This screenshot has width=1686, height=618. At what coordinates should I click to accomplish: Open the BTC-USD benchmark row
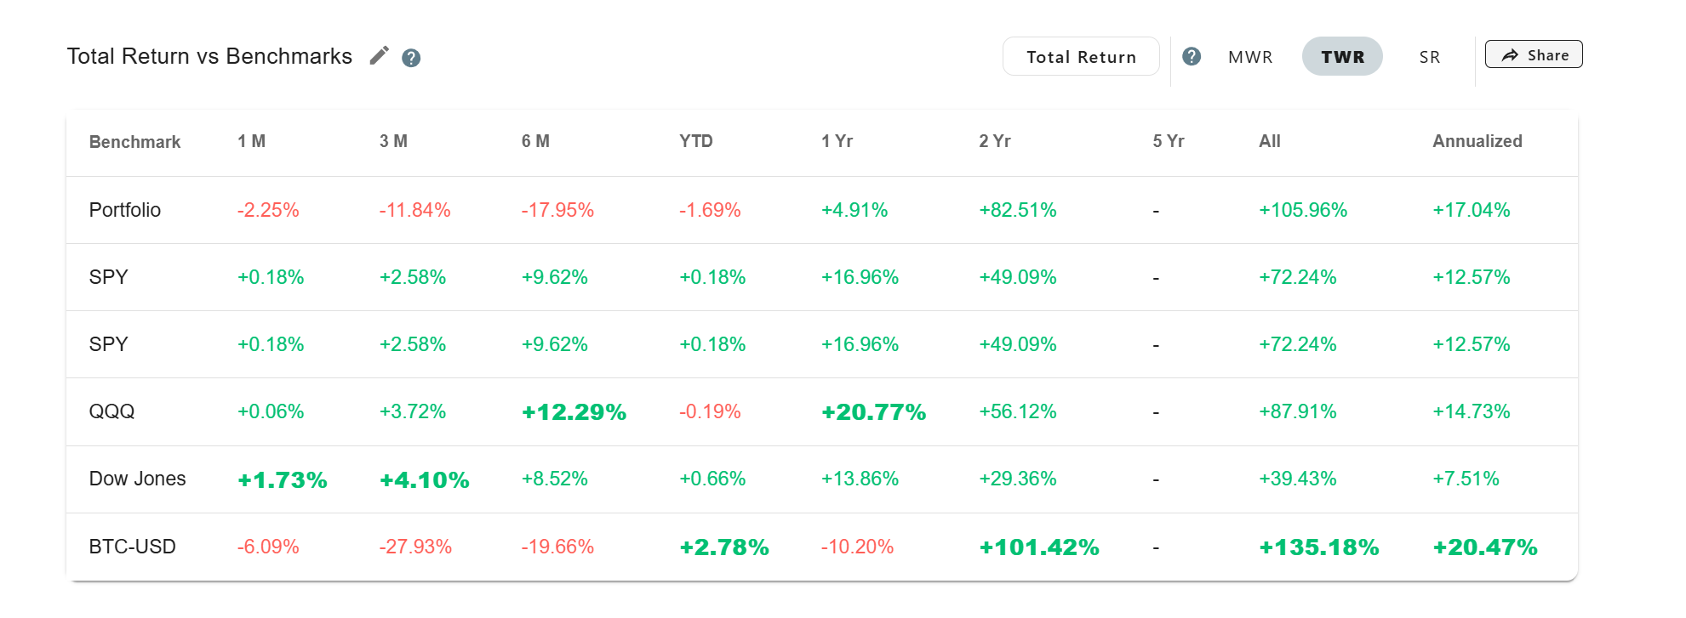tap(133, 547)
